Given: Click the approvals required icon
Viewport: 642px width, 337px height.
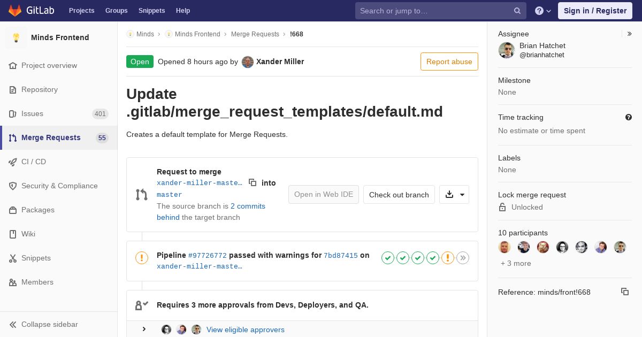Looking at the screenshot, I should [x=142, y=305].
